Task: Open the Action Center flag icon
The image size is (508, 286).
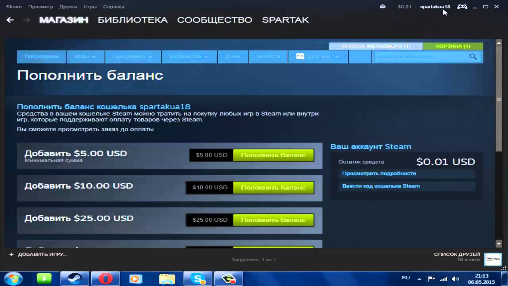Action: 431,278
